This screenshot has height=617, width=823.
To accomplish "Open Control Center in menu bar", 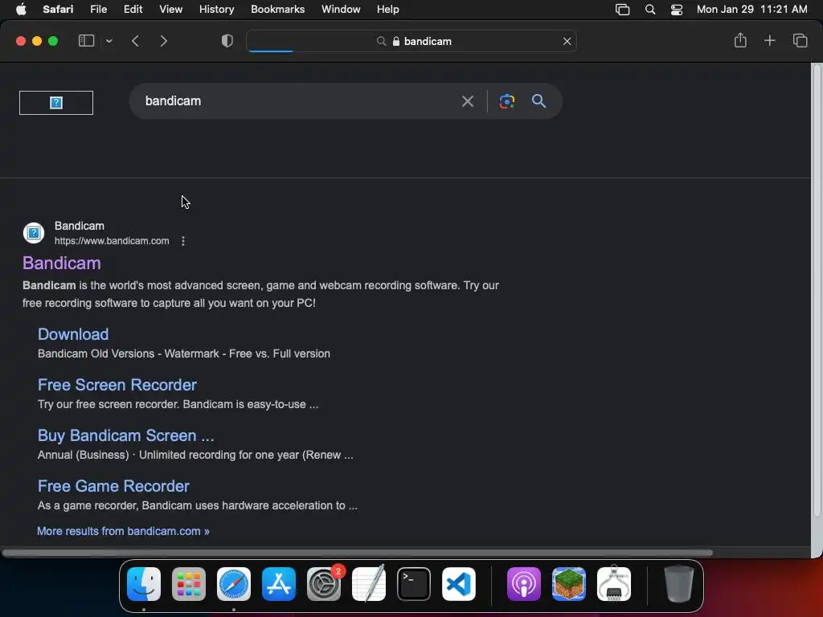I will click(x=677, y=10).
